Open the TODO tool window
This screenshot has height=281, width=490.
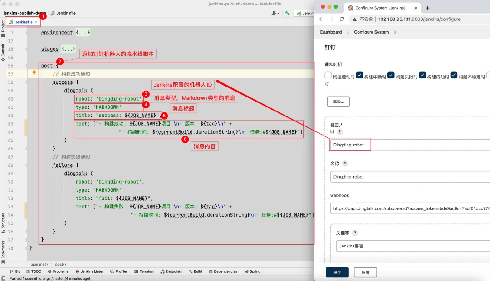point(34,271)
